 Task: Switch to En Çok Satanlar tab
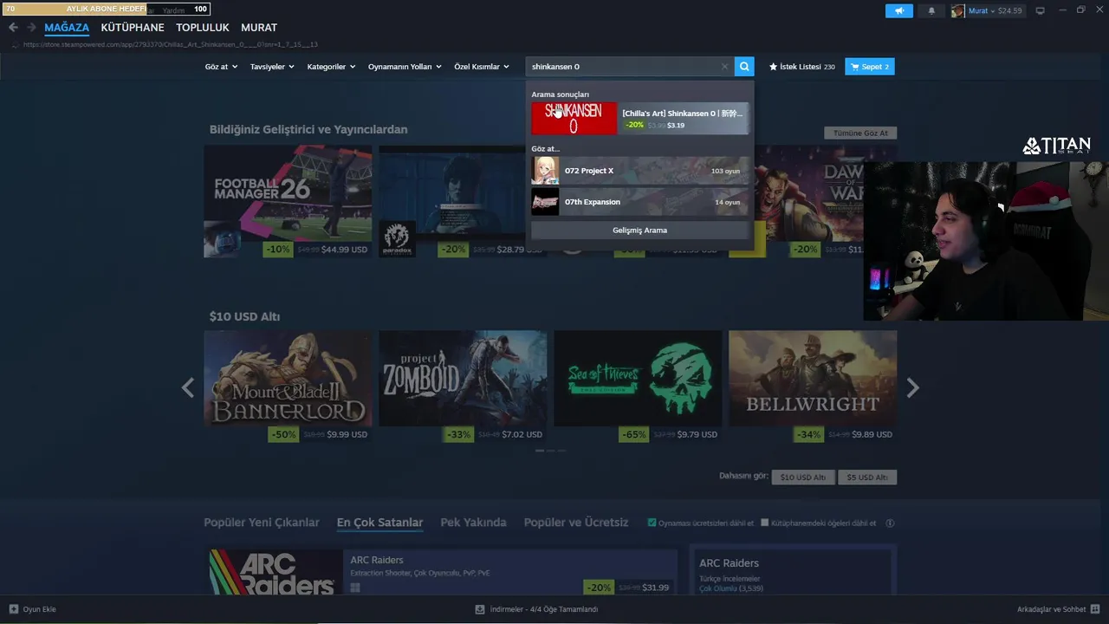[379, 523]
